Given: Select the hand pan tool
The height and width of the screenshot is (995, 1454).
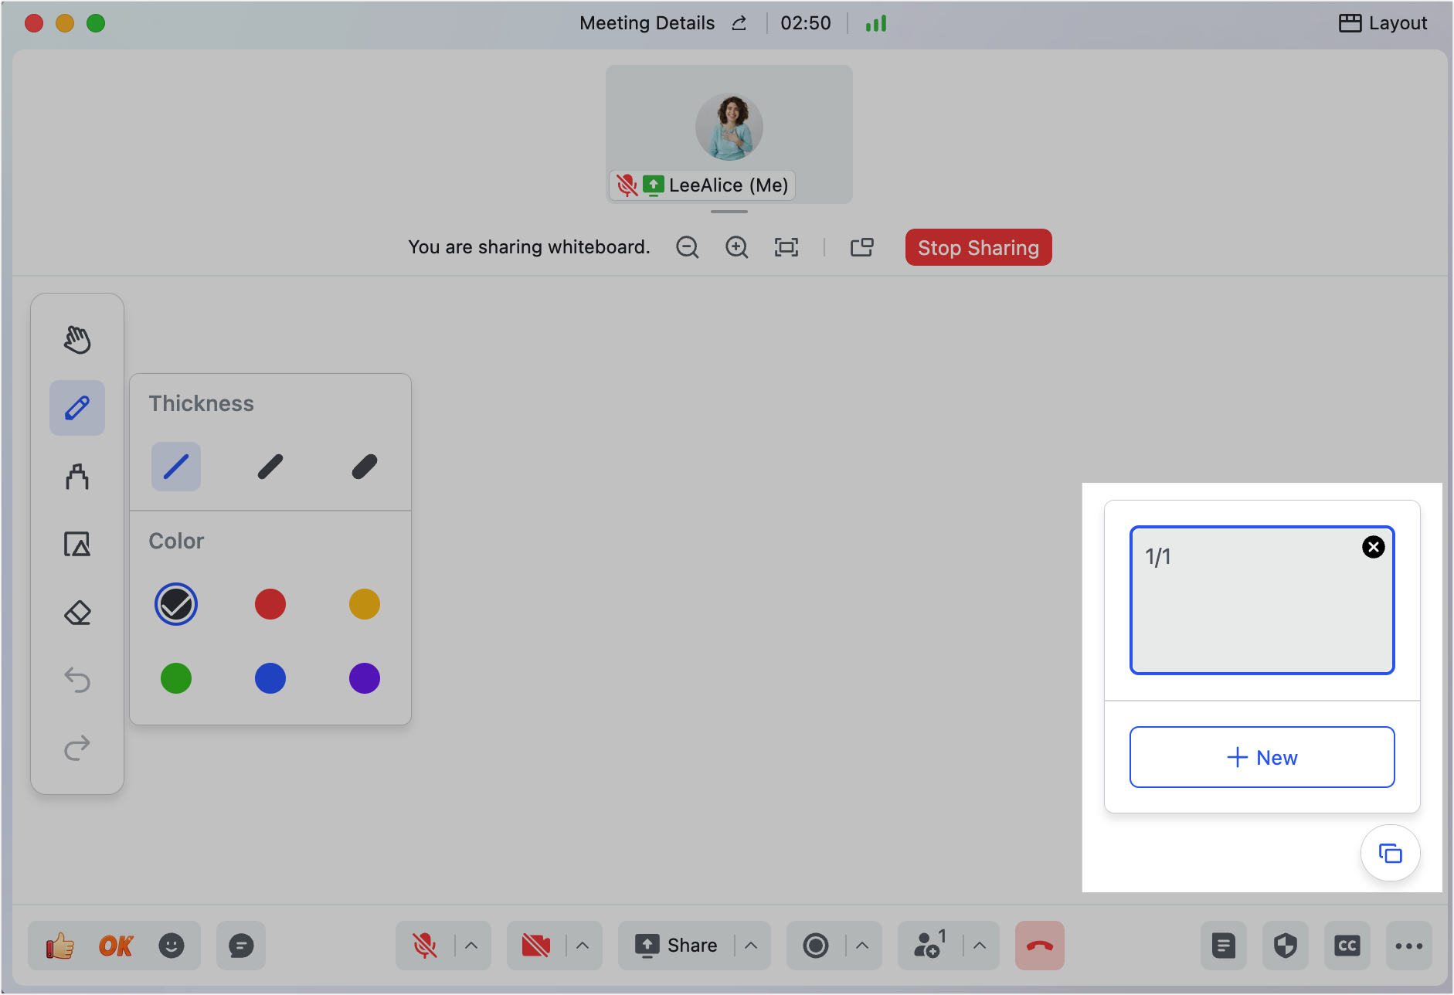Looking at the screenshot, I should (x=77, y=338).
